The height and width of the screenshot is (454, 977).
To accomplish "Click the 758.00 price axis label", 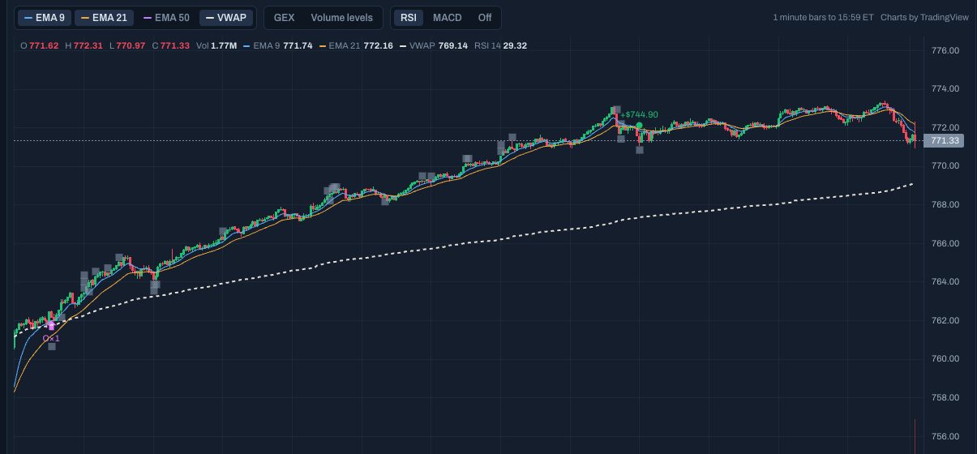I will coord(945,397).
